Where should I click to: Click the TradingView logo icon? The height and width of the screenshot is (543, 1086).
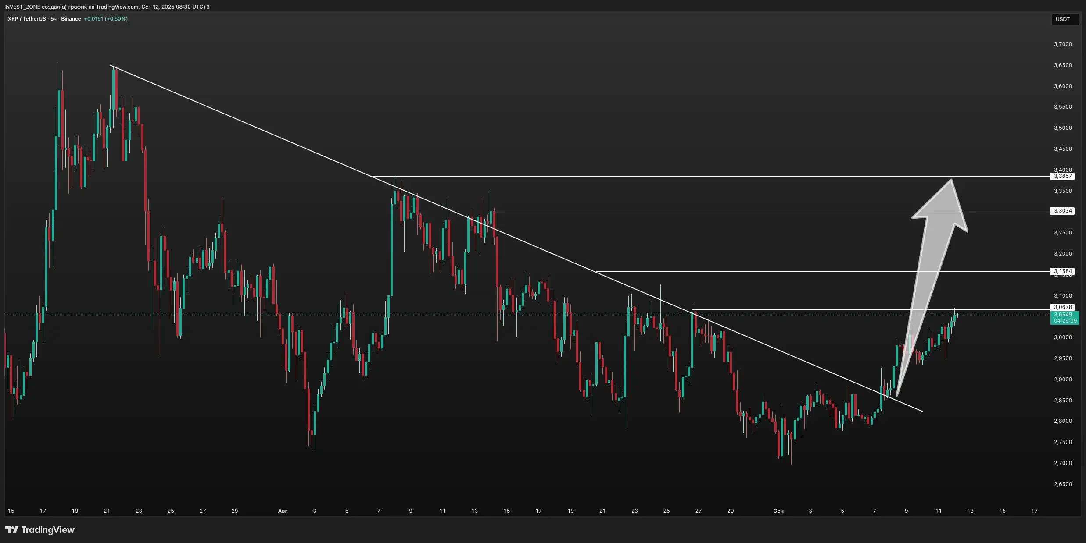click(x=12, y=530)
